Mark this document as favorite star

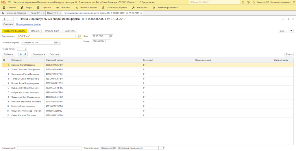pos(17,19)
